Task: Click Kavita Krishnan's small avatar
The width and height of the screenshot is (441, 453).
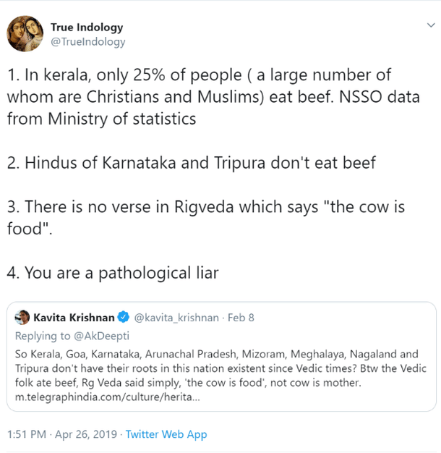Action: point(22,318)
